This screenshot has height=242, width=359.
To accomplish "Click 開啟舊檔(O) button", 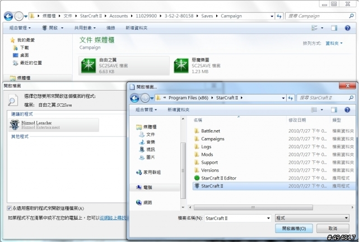I will (294, 228).
